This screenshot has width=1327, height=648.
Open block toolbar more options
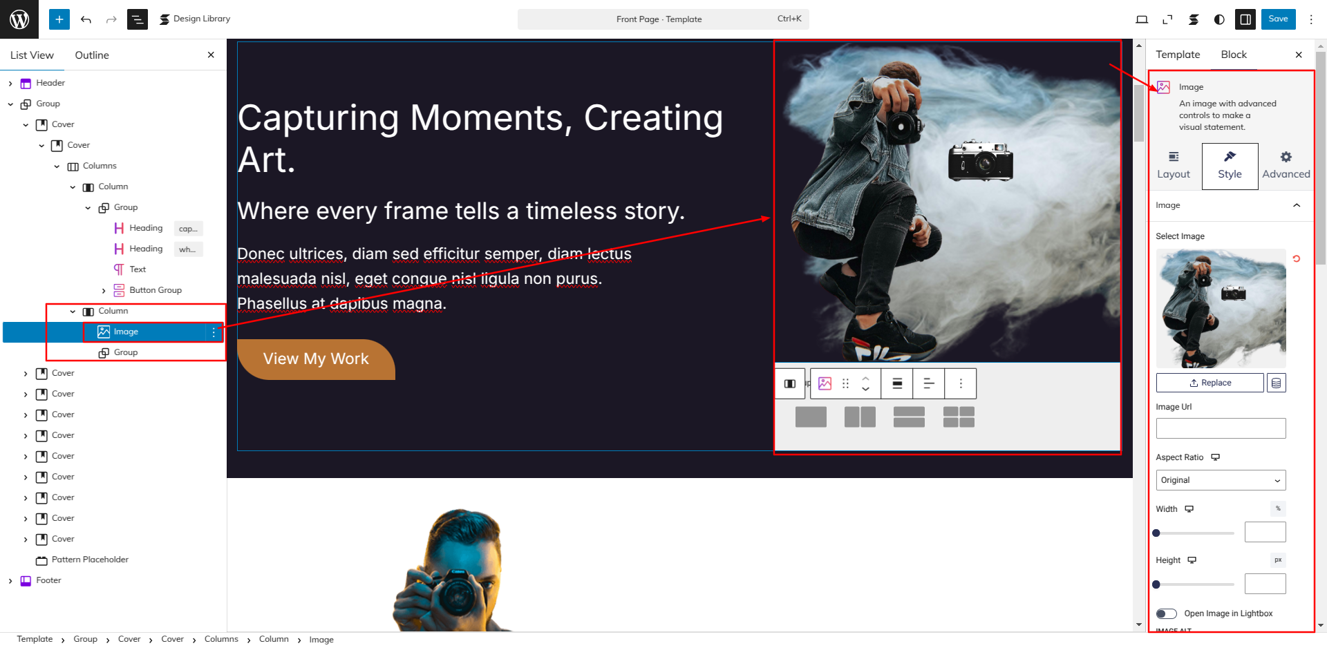click(x=961, y=384)
